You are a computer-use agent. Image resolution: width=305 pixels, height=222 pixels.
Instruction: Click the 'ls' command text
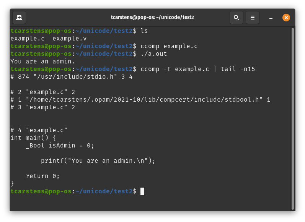144,31
